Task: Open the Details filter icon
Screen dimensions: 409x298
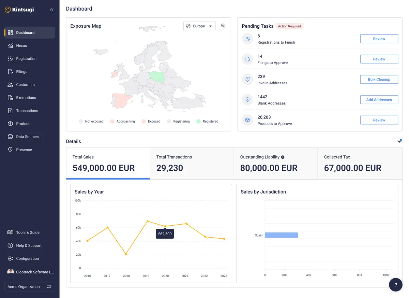Action: coord(399,141)
